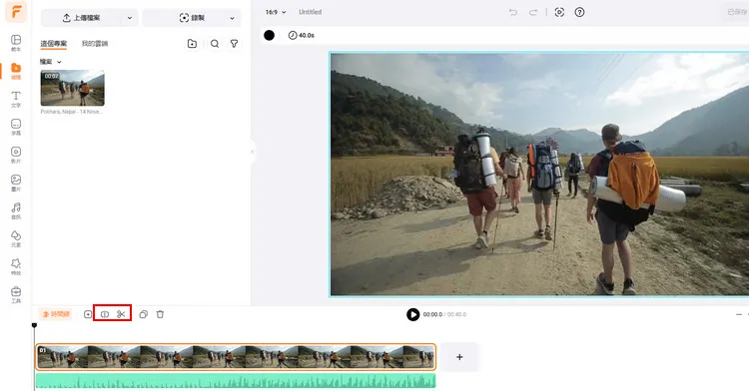The width and height of the screenshot is (749, 391).
Task: Open the Text panel in the left sidebar
Action: tap(16, 99)
